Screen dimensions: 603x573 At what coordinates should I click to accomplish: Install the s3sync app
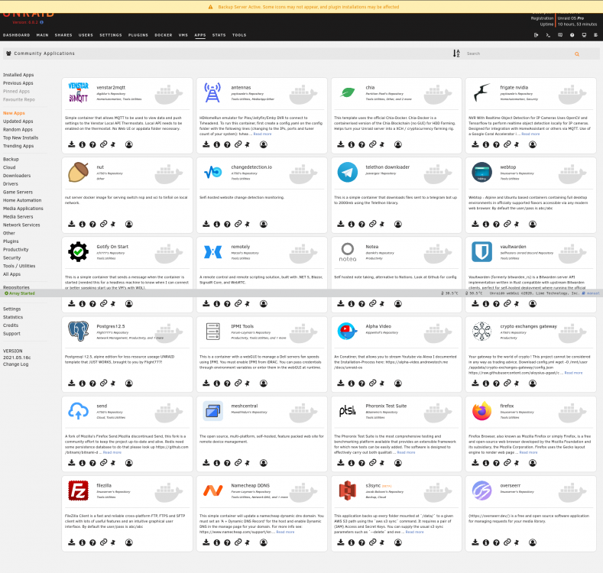pos(341,542)
